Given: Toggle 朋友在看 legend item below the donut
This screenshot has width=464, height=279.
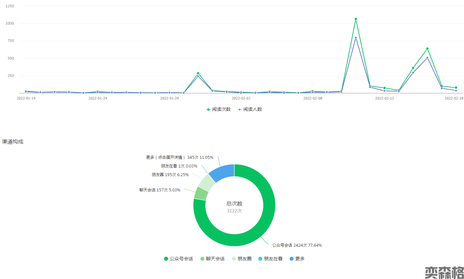Looking at the screenshot, I should tap(270, 259).
